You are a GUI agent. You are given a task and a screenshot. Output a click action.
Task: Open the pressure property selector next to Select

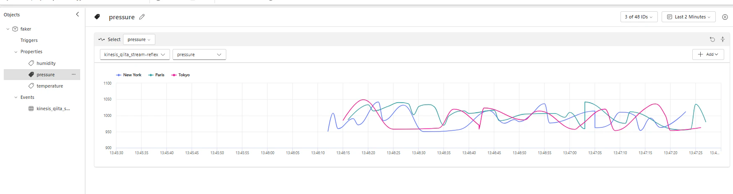tap(139, 39)
